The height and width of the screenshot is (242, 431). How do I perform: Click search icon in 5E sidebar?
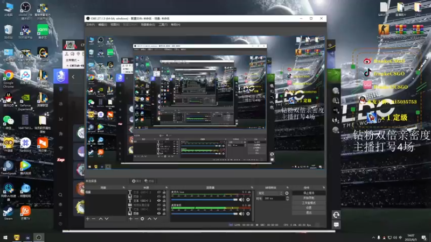pos(60,195)
